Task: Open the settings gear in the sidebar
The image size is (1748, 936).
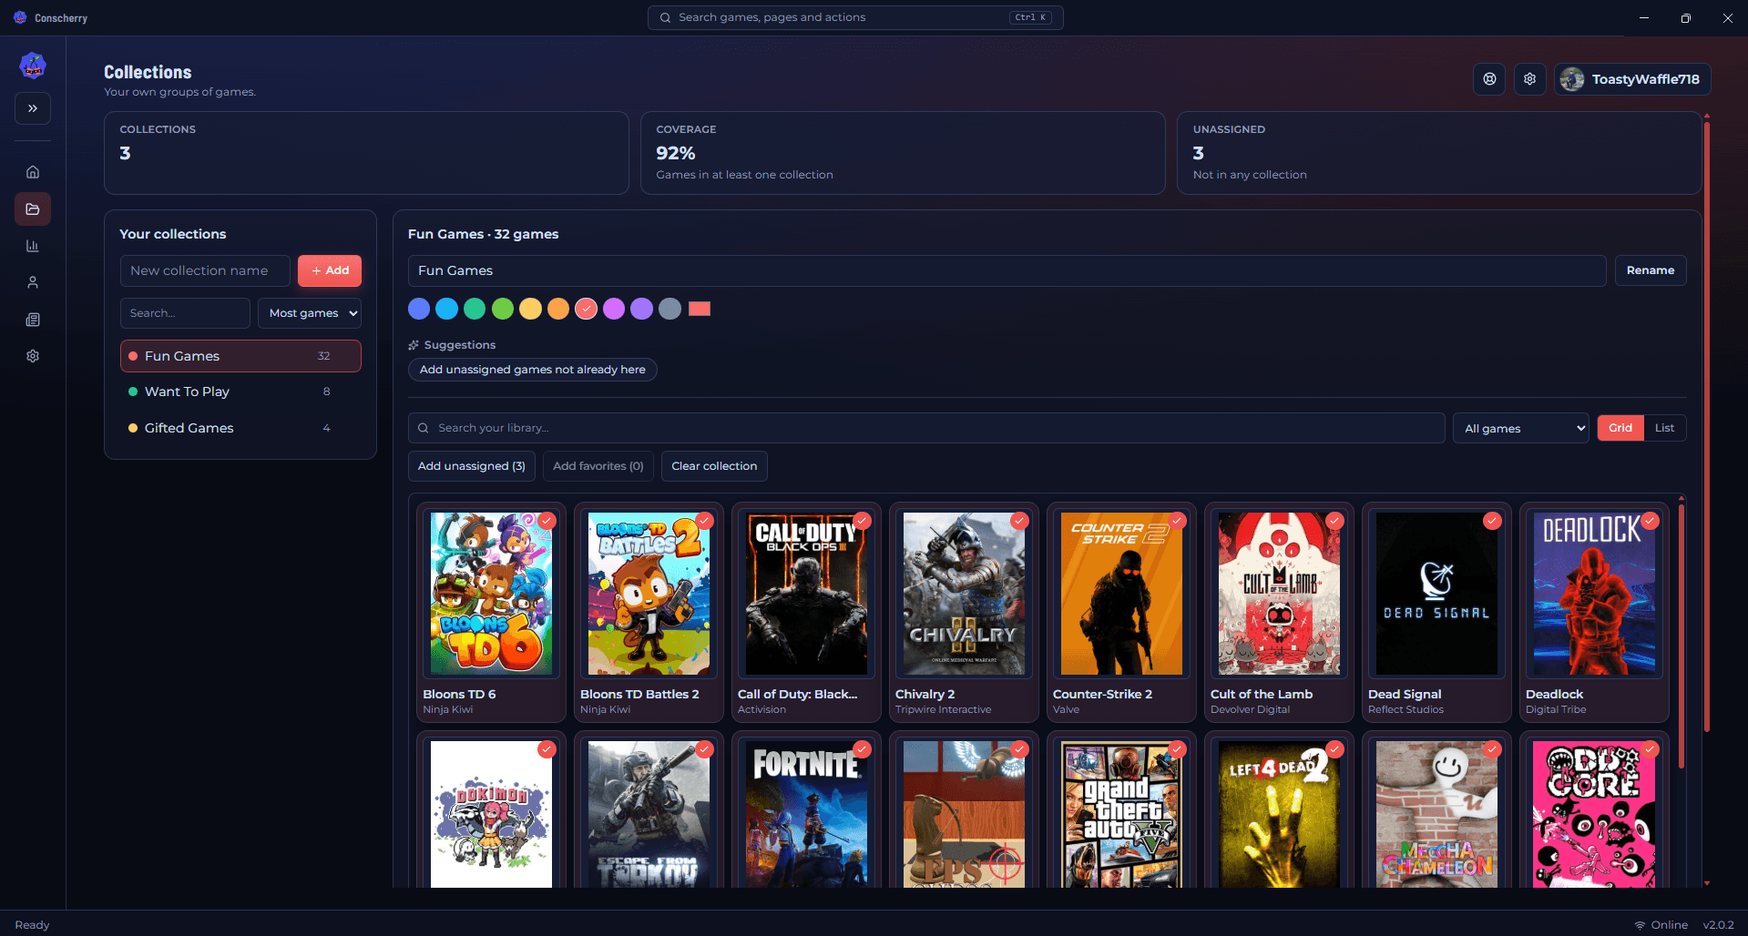Action: point(33,356)
